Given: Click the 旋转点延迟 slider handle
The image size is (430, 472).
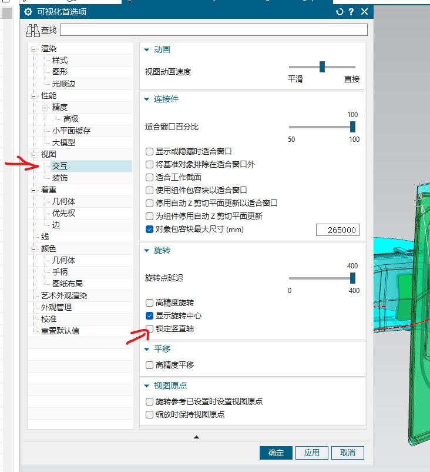Looking at the screenshot, I should click(x=353, y=278).
